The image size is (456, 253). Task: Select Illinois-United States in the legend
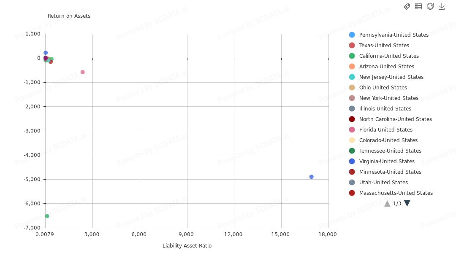[385, 109]
